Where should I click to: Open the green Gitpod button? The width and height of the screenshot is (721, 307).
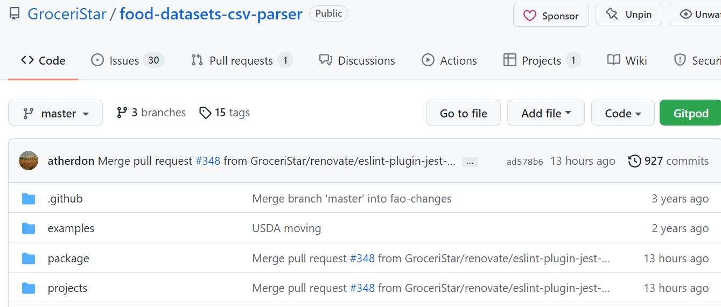(x=690, y=113)
